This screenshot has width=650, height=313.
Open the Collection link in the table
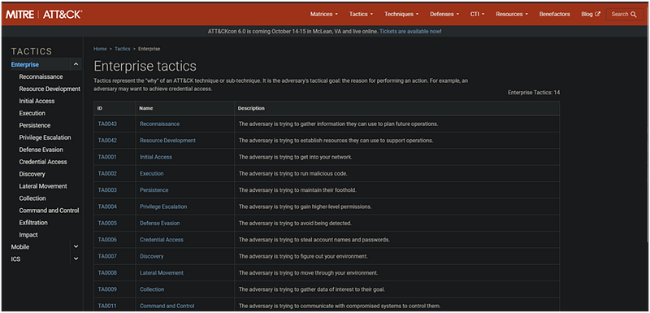[152, 289]
